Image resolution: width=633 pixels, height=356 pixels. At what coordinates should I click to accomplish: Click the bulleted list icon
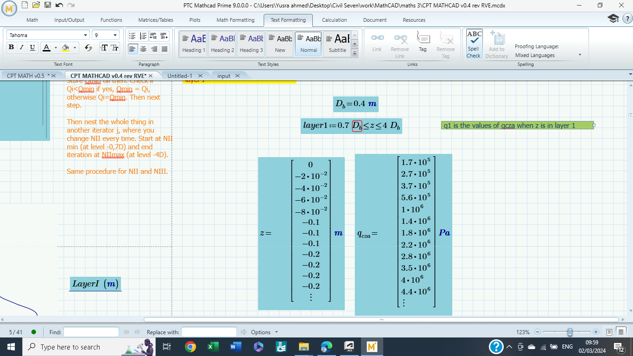[x=133, y=36]
